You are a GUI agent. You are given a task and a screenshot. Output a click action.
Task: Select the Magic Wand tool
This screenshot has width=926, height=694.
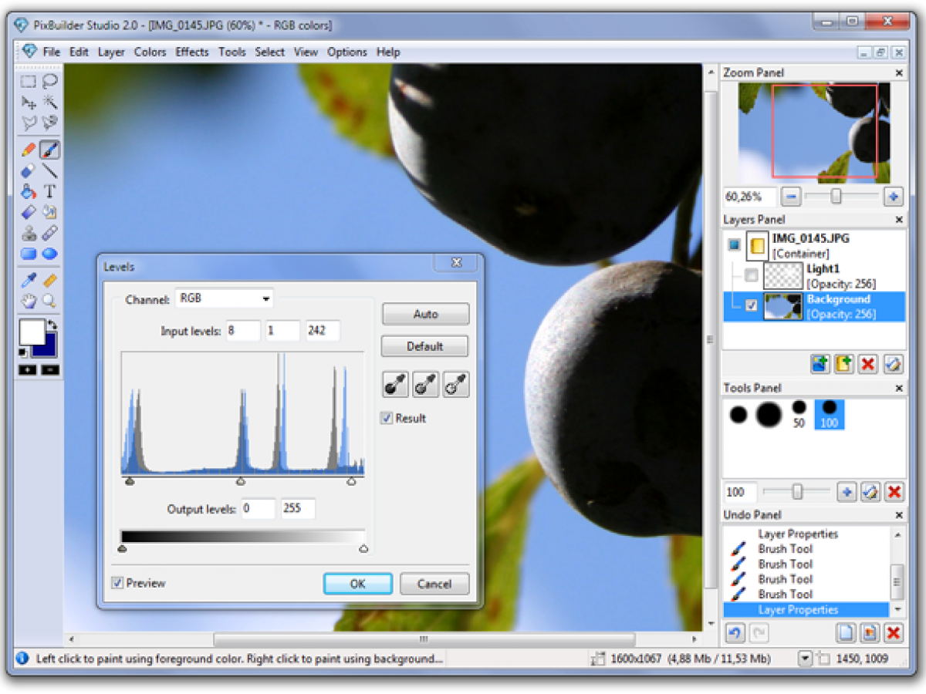pos(50,103)
